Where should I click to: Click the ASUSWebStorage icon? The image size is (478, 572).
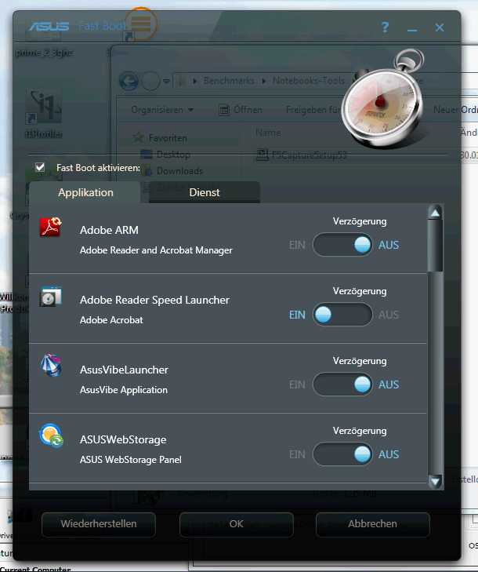51,435
